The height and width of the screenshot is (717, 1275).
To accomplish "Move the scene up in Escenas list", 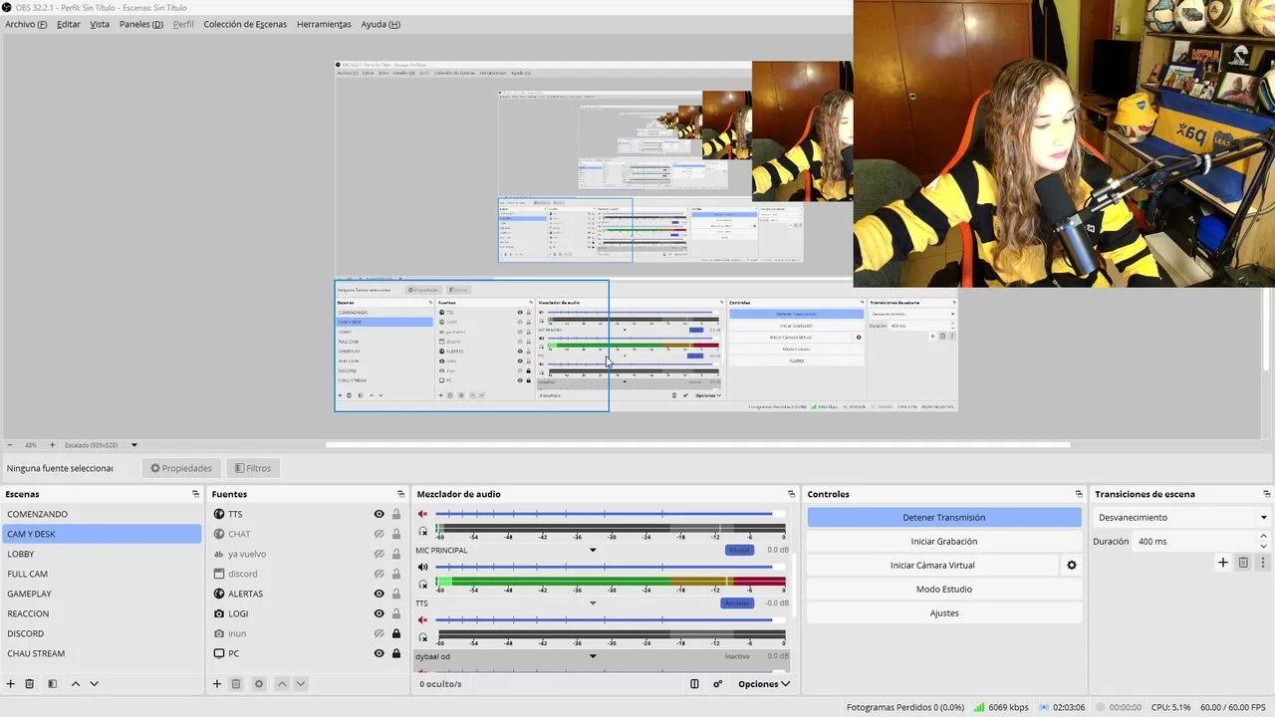I will (75, 684).
